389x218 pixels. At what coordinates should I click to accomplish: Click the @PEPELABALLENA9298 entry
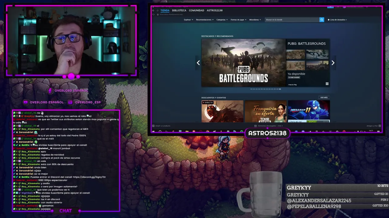pos(314,206)
